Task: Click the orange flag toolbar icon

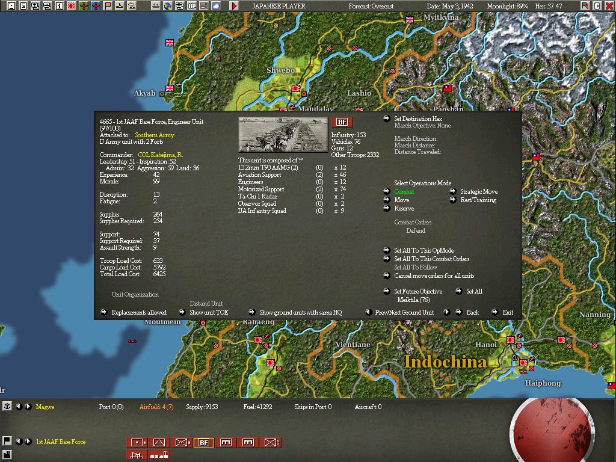Action: [108, 5]
